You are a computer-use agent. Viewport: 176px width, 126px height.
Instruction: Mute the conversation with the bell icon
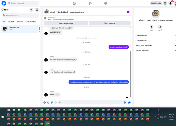[x=152, y=27]
